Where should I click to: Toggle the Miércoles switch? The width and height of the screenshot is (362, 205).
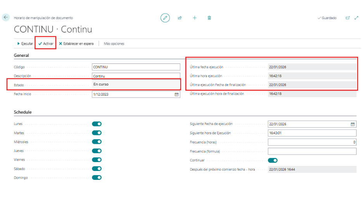(x=97, y=142)
